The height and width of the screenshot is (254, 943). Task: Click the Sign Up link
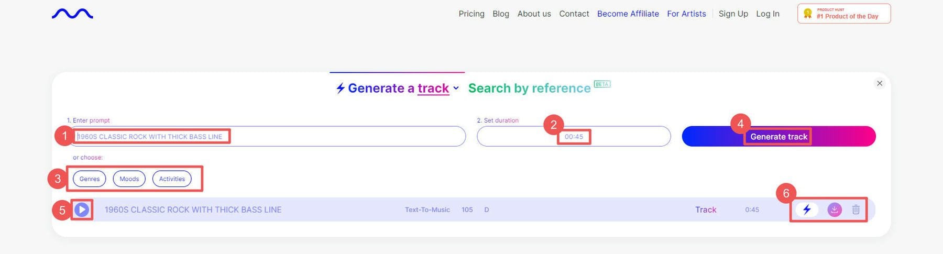point(733,14)
